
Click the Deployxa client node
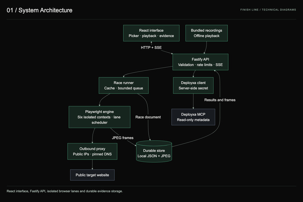[193, 85]
